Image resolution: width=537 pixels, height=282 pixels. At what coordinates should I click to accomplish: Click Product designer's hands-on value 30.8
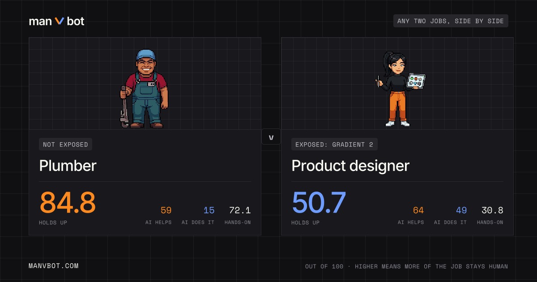492,210
